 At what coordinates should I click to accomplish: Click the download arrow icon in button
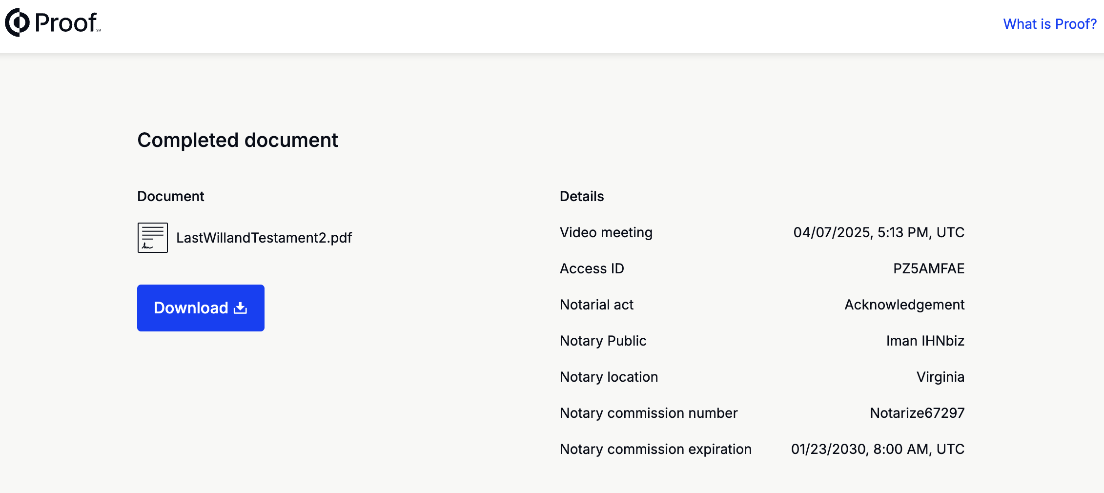coord(240,308)
